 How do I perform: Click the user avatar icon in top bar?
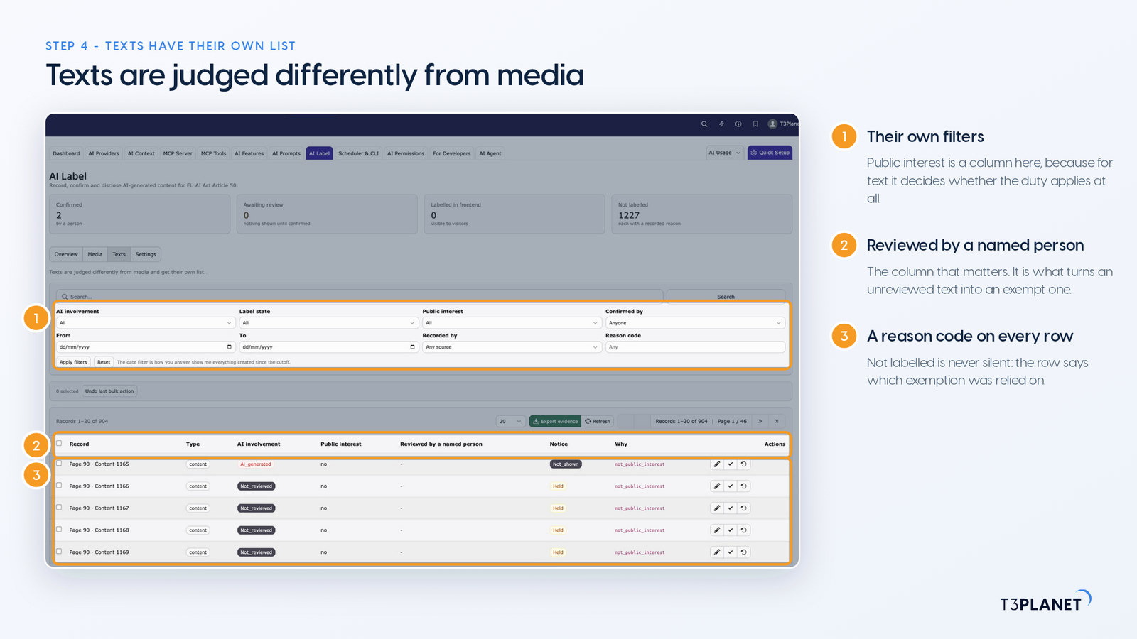[772, 124]
